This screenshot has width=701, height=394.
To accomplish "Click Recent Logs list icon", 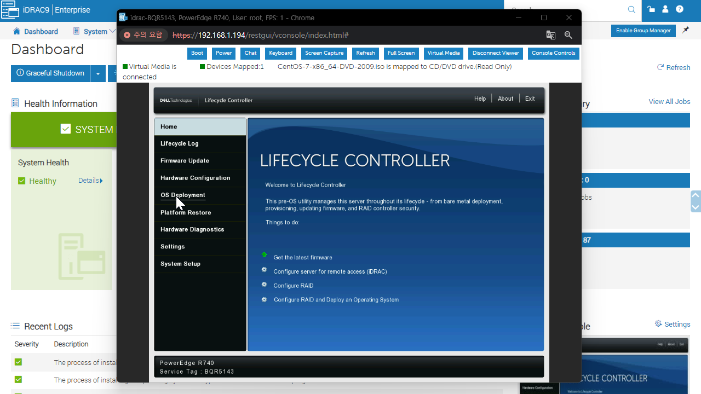I will 15,326.
